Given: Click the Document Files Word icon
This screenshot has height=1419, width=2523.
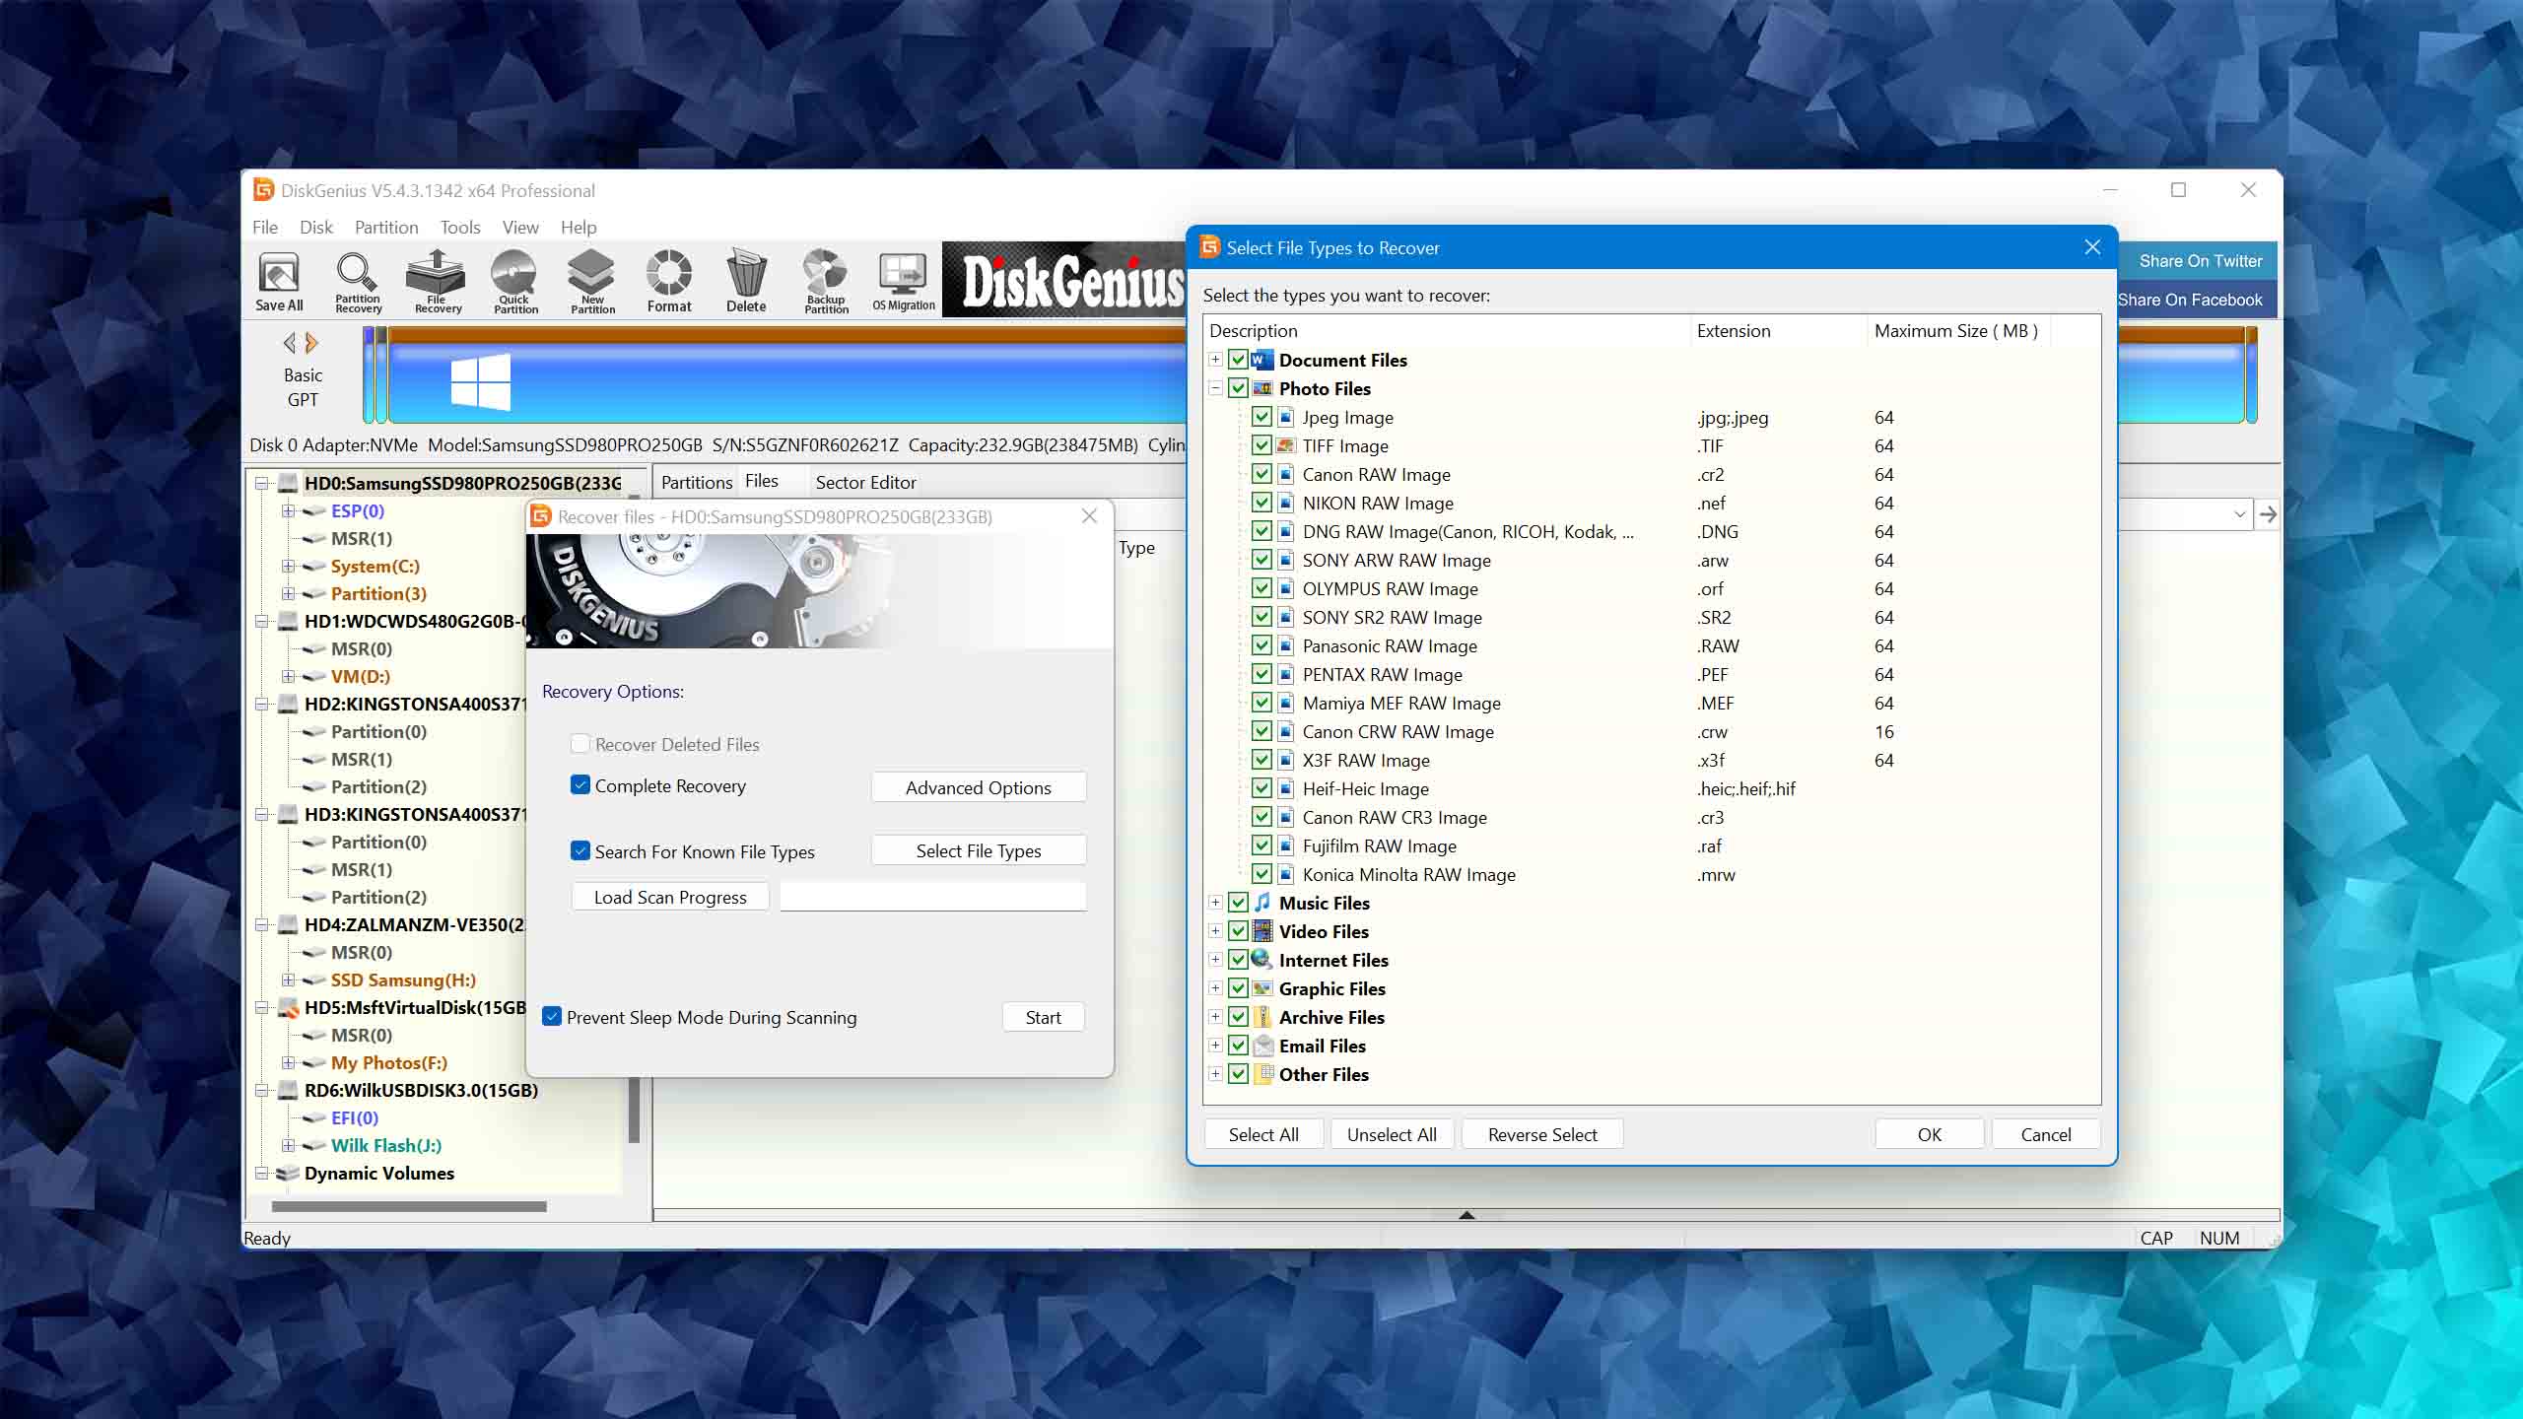Looking at the screenshot, I should [1262, 360].
